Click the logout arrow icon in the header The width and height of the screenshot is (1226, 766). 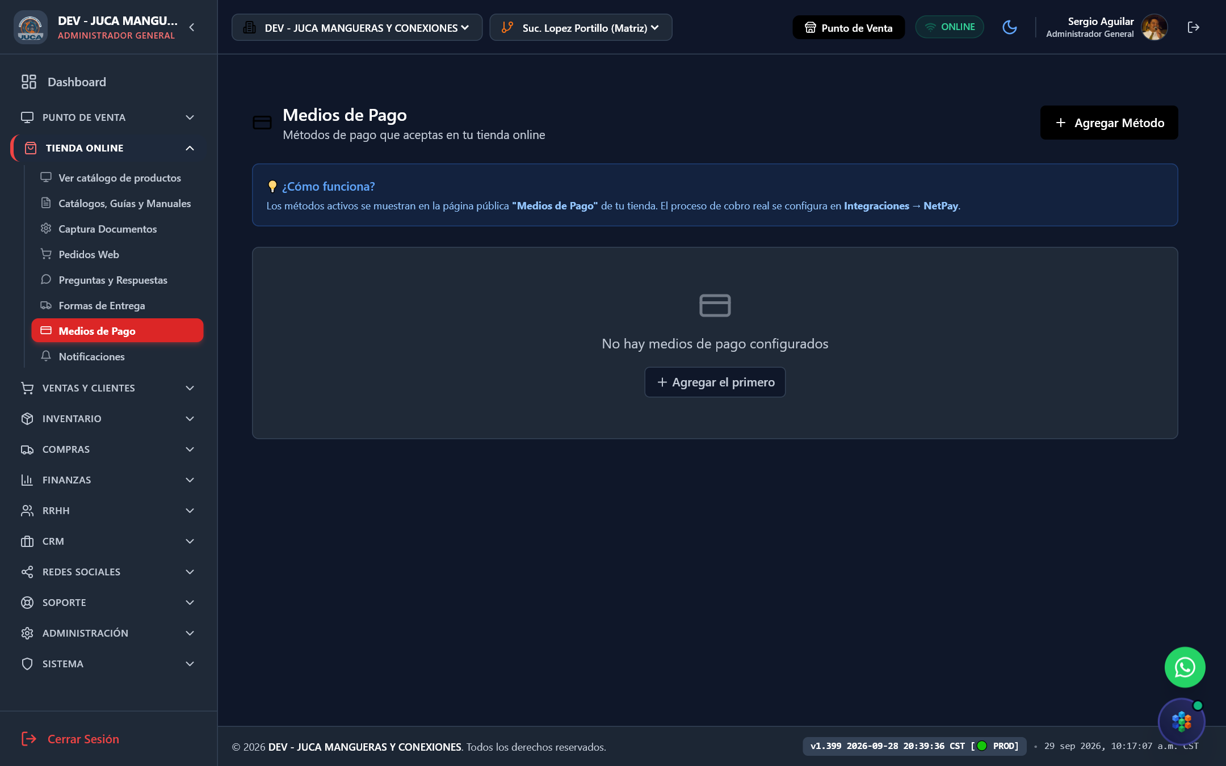1193,27
